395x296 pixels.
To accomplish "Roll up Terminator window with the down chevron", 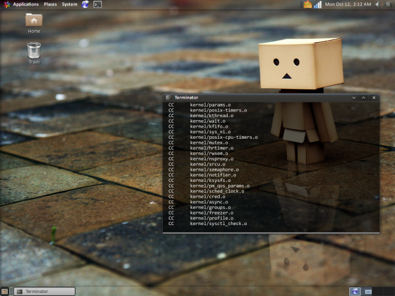I will tap(354, 97).
